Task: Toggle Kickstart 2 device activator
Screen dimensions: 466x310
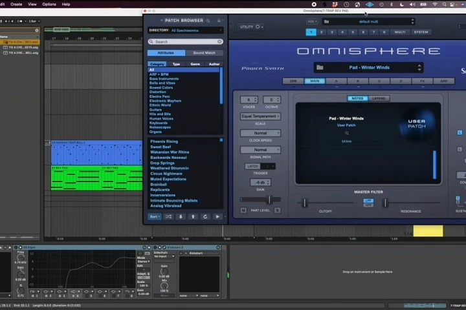Action: (x=155, y=247)
